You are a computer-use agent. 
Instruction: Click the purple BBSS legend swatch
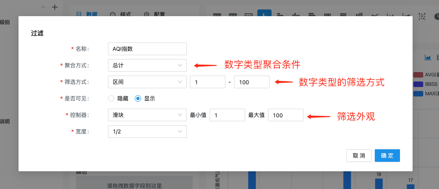(418, 84)
